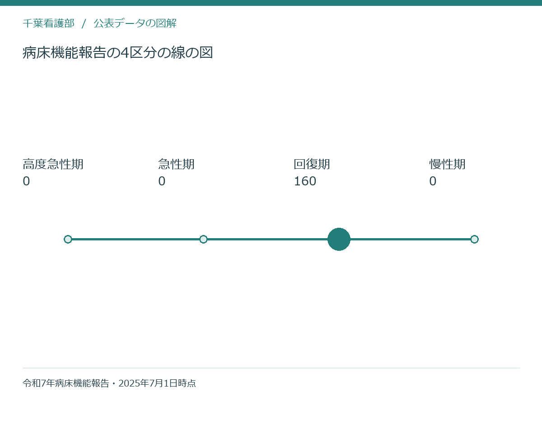Click the 160 value under 回復期
The image size is (542, 433).
coord(305,181)
